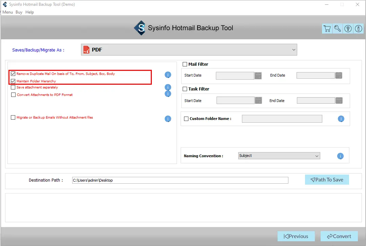Uncheck Remove Duplicate Mail checkbox
Screen dimensions: 366x246
coord(13,74)
